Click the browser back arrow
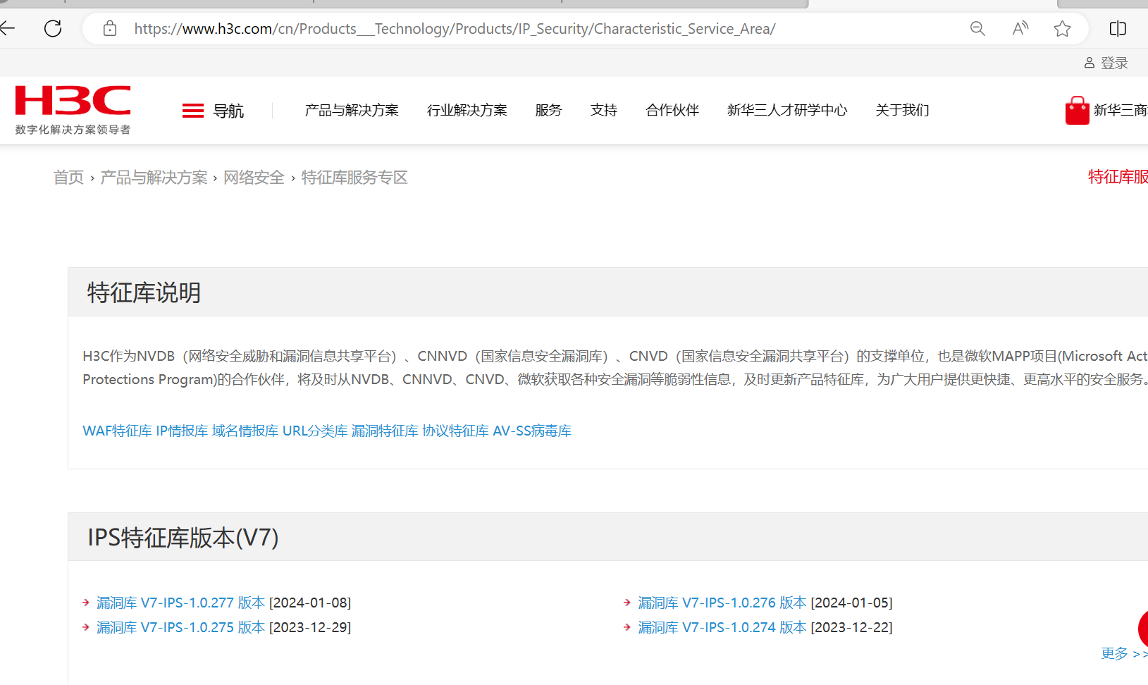 click(7, 28)
